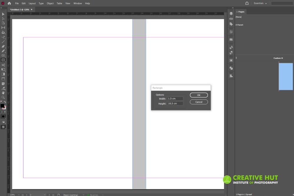Select the Gradient Swatch tool
Viewport: 294px width, 196px height.
coord(3,74)
